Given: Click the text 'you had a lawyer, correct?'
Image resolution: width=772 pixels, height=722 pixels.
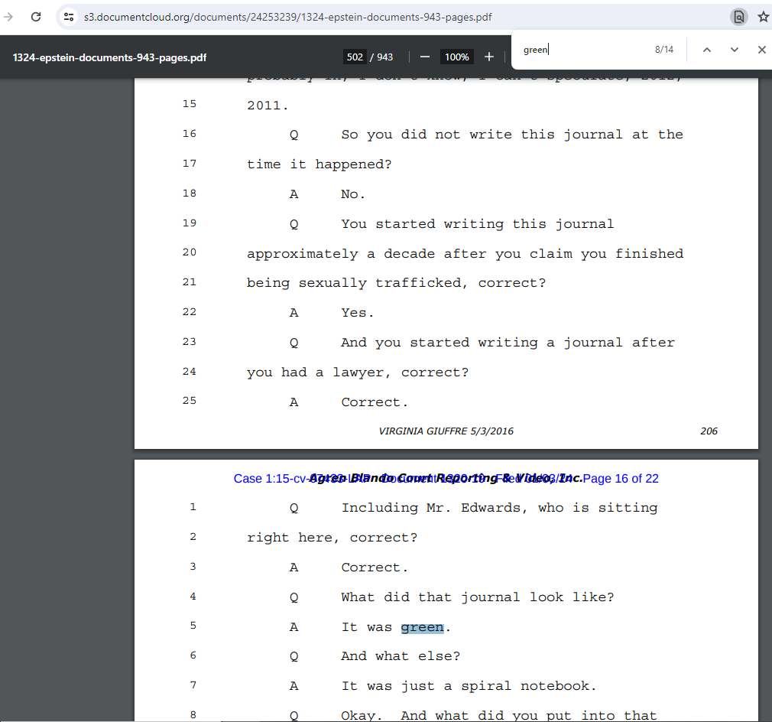Looking at the screenshot, I should 358,372.
